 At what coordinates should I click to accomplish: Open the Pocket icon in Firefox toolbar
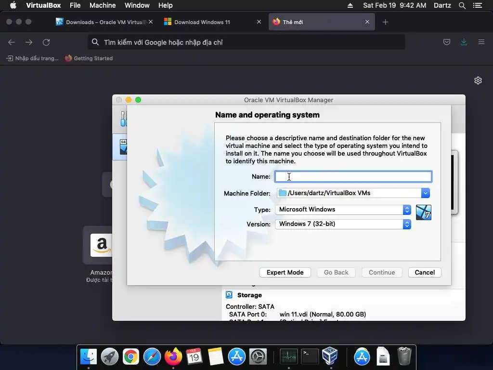[x=446, y=42]
